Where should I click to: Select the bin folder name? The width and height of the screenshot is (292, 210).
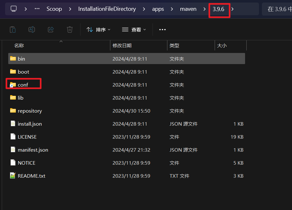22,59
